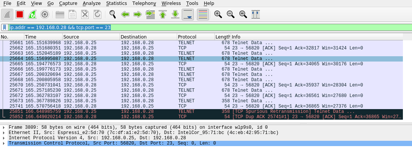The image size is (412, 151).
Task: Save this capture file icon
Action: (72, 14)
